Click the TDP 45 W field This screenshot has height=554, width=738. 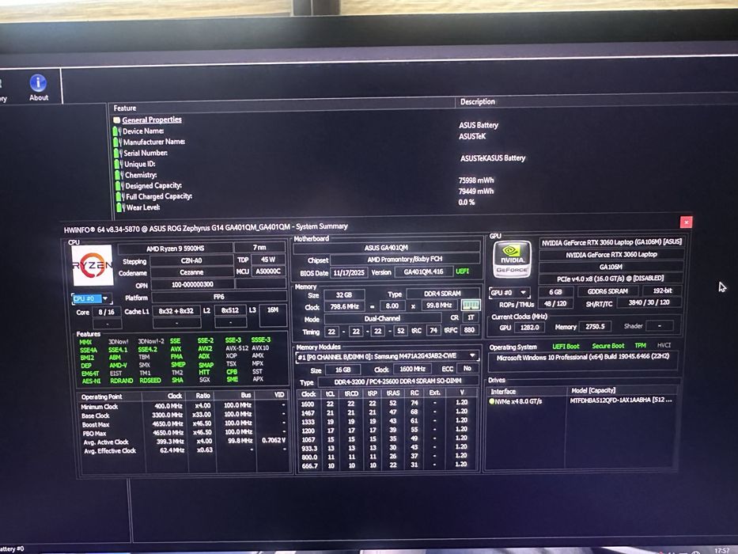click(x=268, y=260)
